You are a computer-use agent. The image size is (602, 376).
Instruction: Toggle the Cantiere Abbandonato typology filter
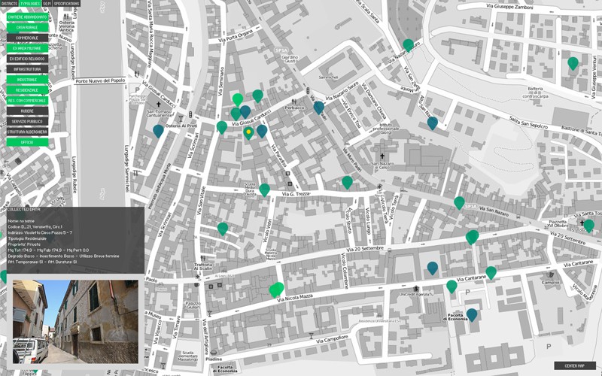pos(27,17)
